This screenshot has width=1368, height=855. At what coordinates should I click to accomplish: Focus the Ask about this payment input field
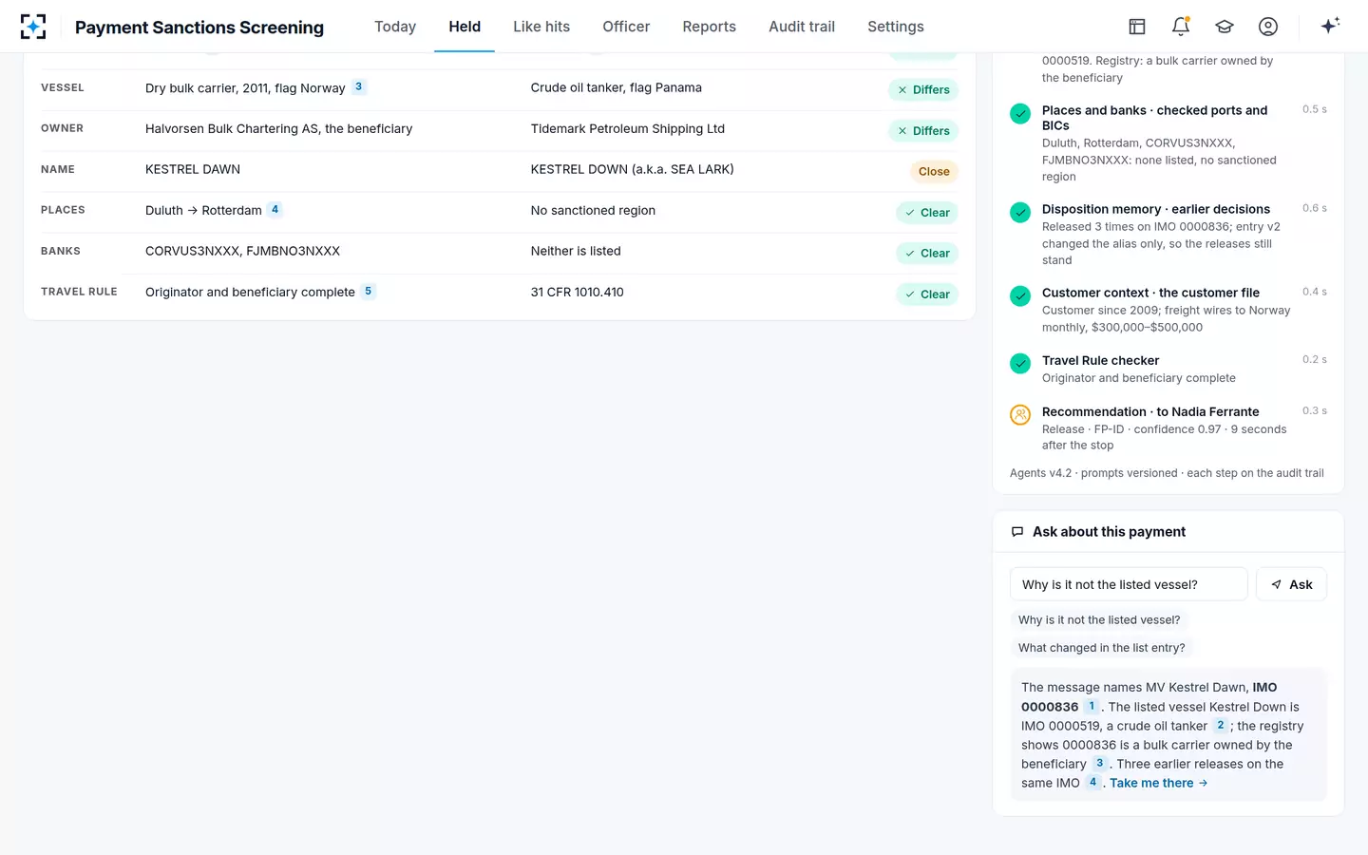(x=1129, y=584)
